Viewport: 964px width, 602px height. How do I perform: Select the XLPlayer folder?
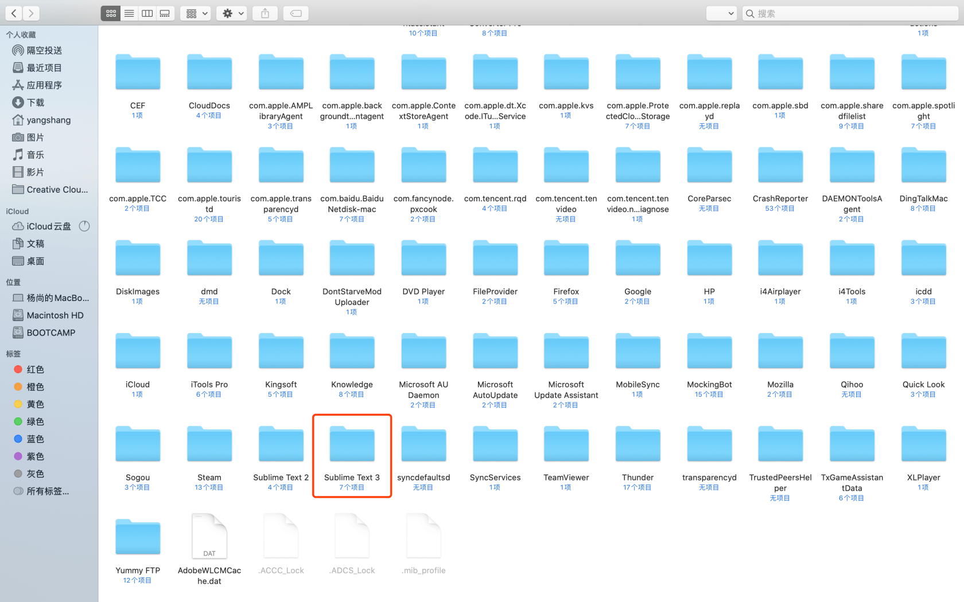[923, 444]
